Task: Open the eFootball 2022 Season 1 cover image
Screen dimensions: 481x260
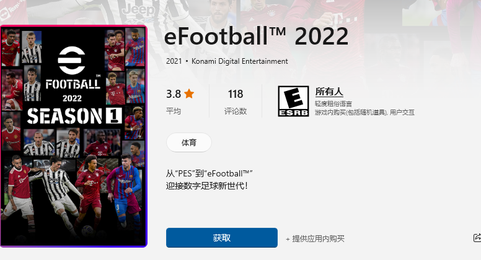Action: pos(74,136)
